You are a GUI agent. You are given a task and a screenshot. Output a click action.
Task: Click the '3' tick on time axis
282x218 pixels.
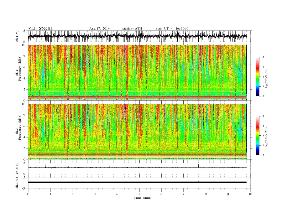(95, 194)
